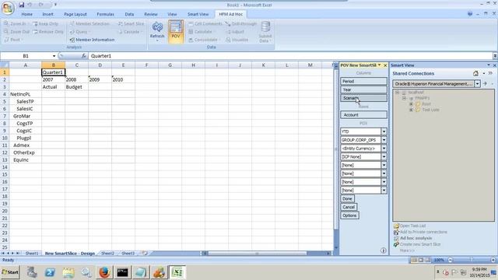This screenshot has width=498, height=280.
Task: Expand the Root tree node
Action: 411,103
